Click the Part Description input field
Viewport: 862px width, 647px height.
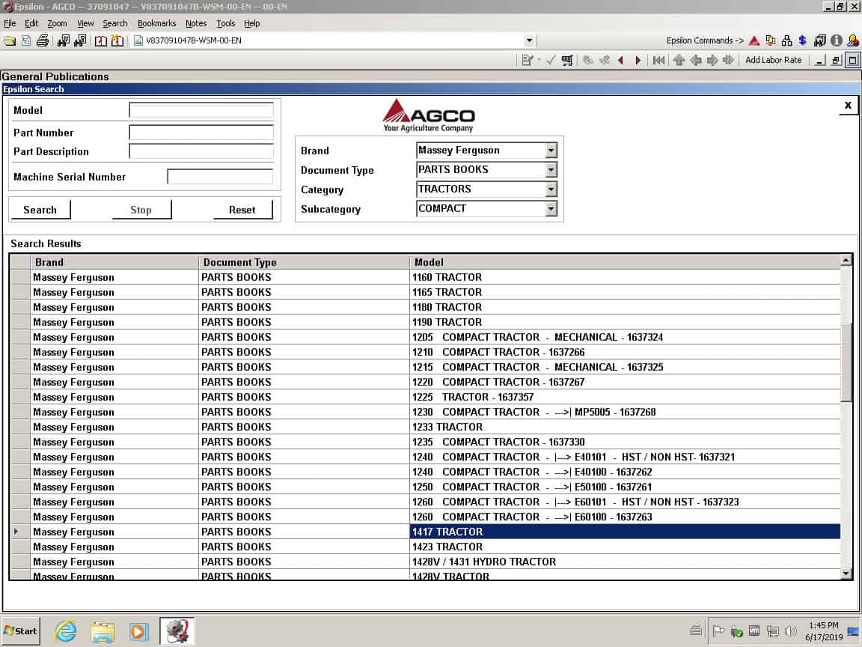201,151
